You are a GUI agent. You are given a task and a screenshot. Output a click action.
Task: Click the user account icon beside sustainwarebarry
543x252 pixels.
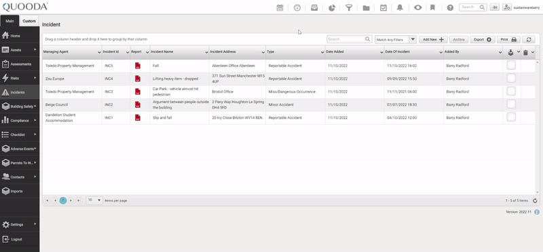(x=507, y=7)
